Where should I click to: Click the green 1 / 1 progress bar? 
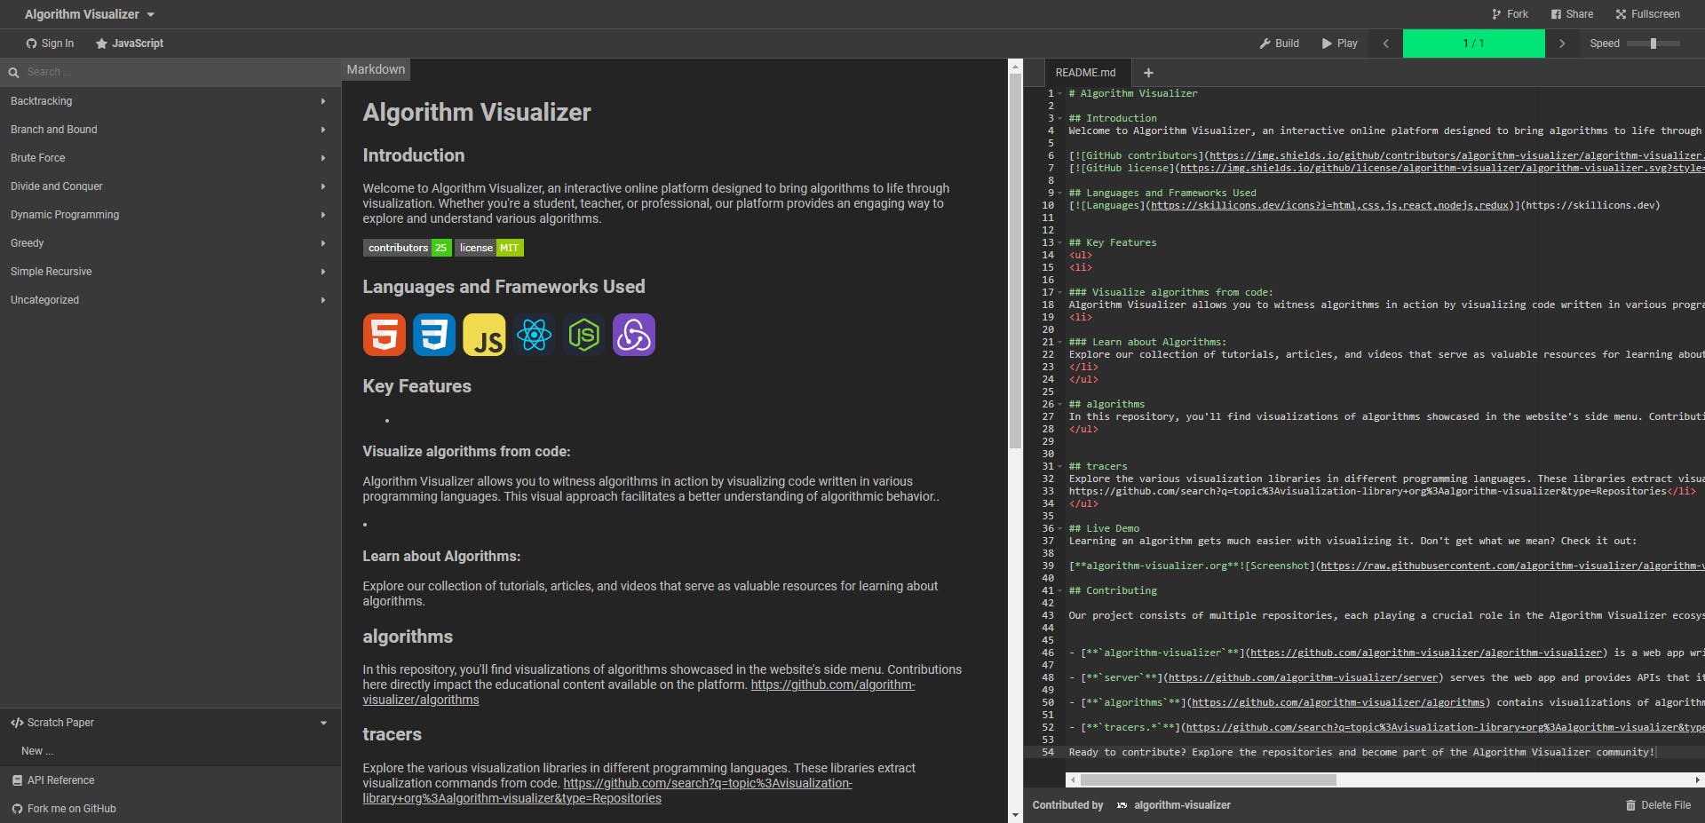pyautogui.click(x=1473, y=44)
